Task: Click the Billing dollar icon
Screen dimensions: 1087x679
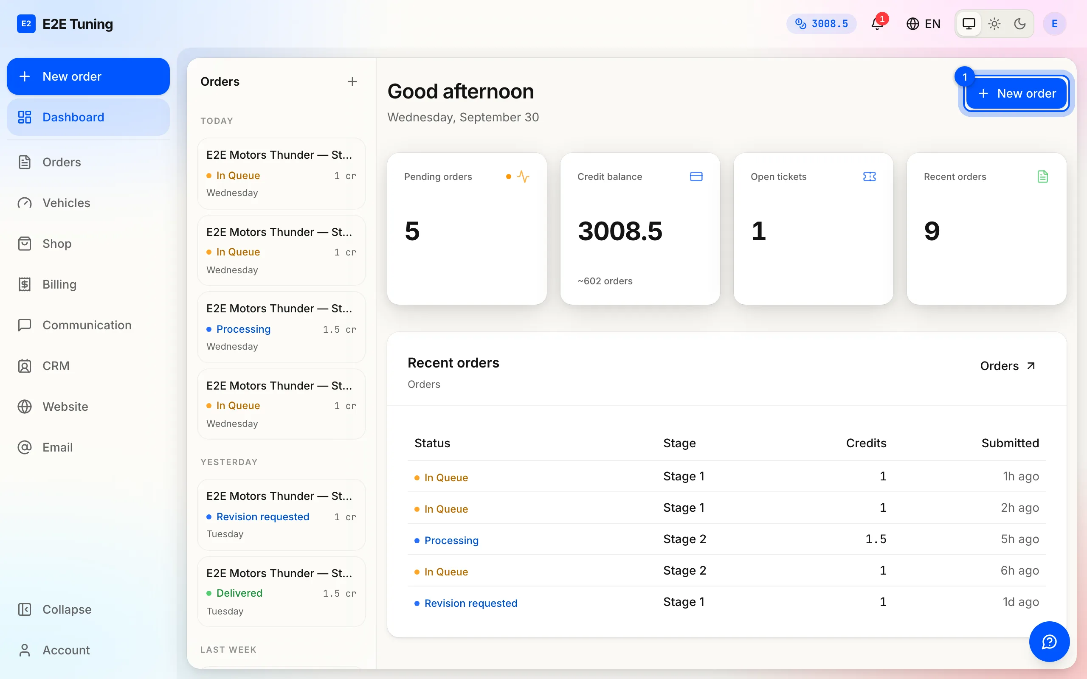Action: 24,284
